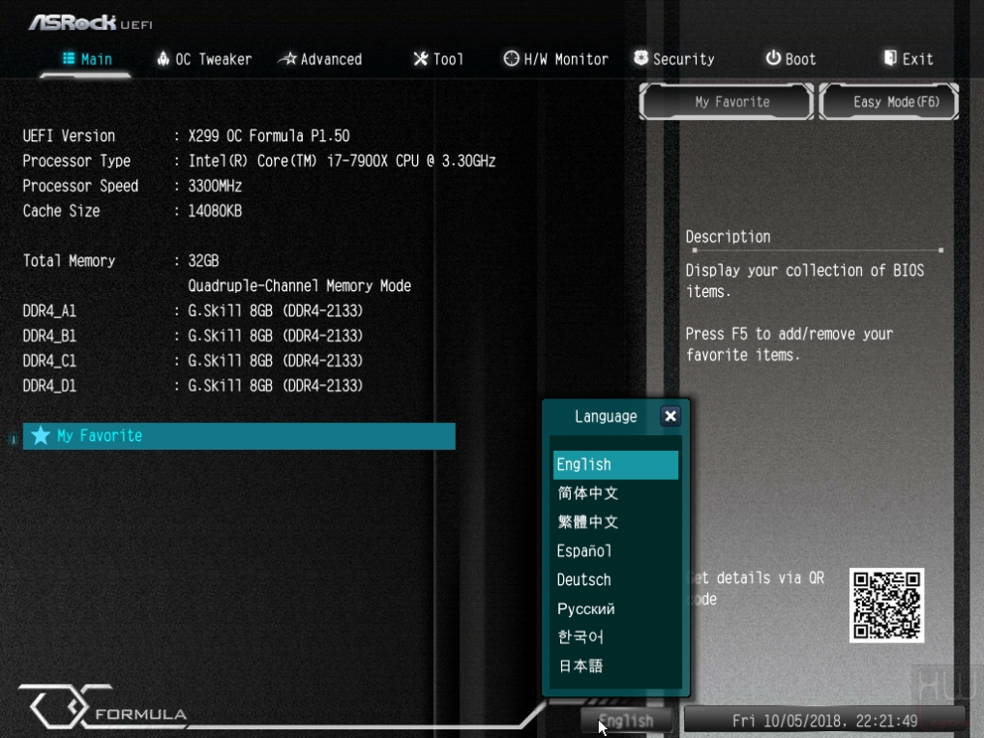Select 한국어 language

pos(615,637)
